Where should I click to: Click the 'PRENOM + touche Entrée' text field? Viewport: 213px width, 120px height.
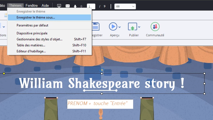point(100,104)
